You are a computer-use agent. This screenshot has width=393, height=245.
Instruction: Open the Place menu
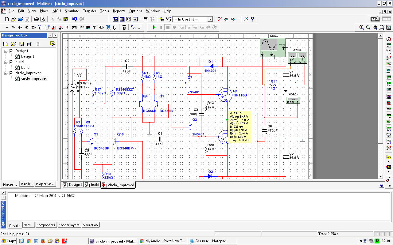[44, 11]
